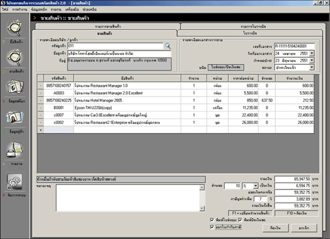
Task: Open the รายงาน menu in the menu bar
Action: pos(54,10)
